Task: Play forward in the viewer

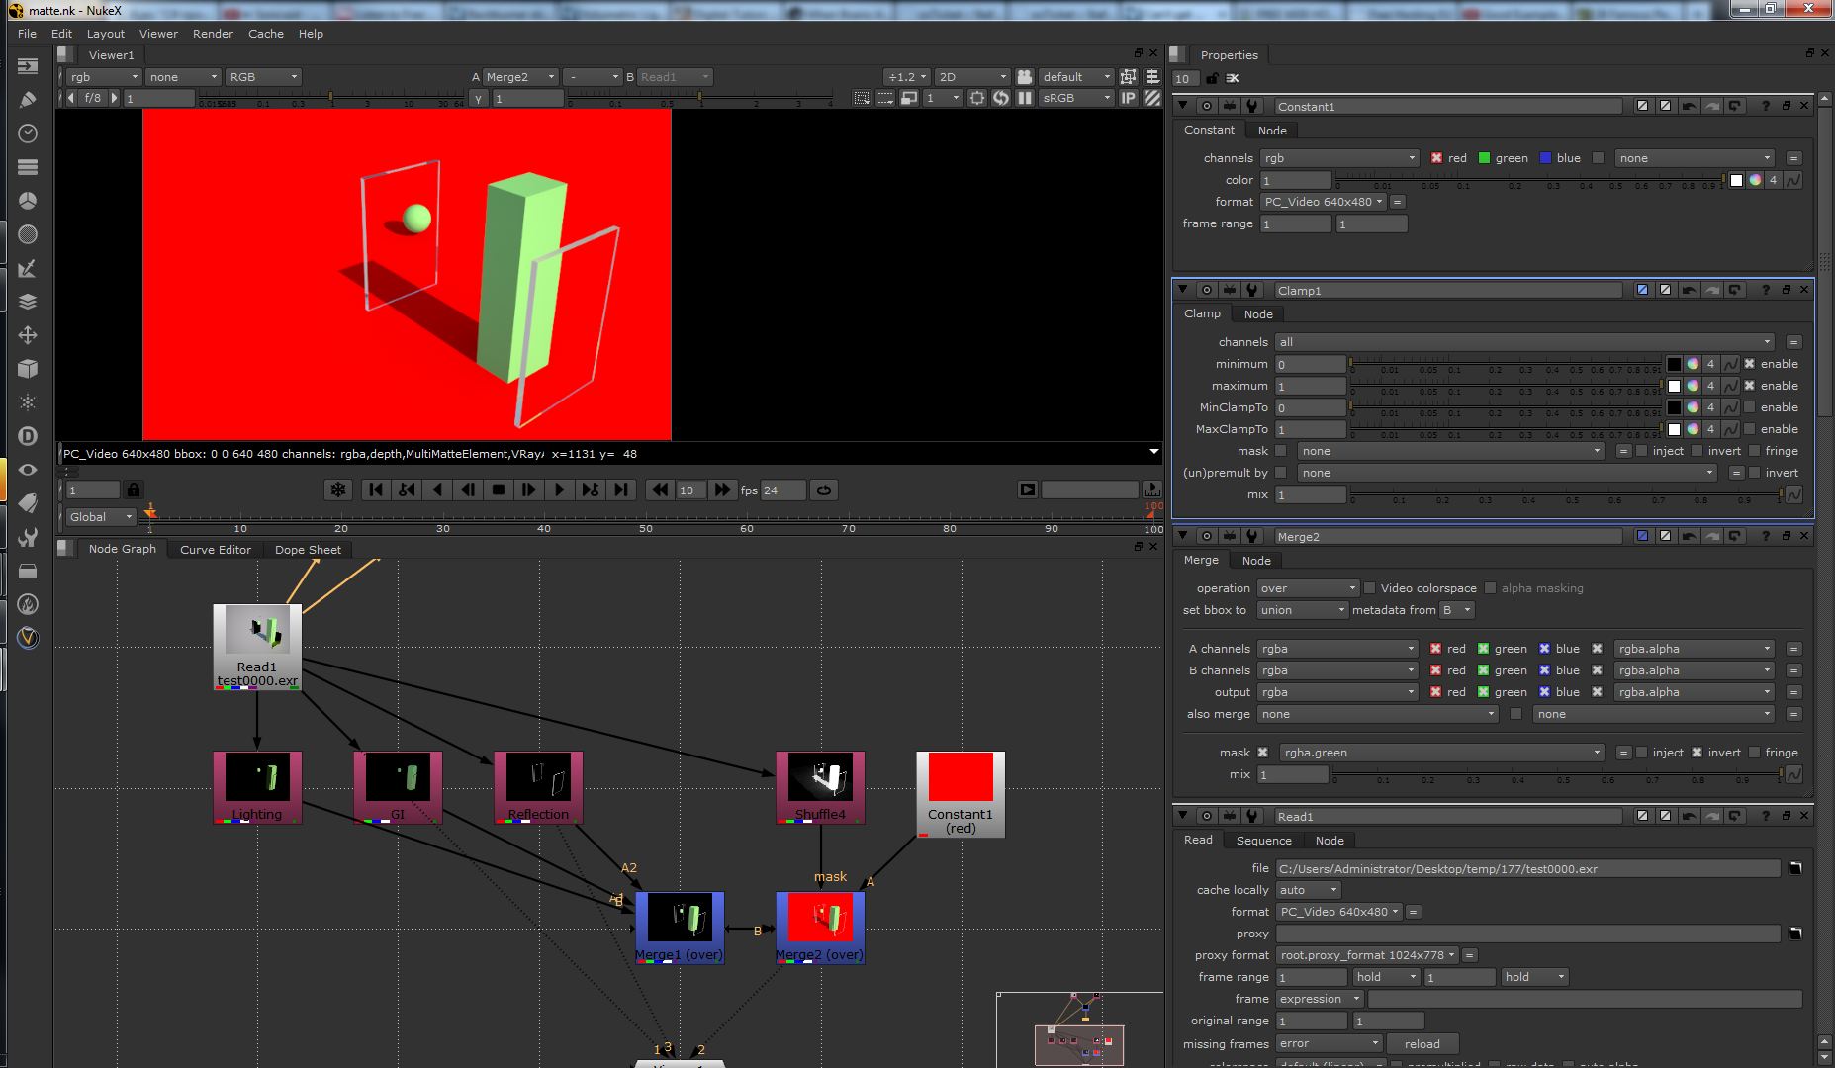Action: click(x=560, y=489)
